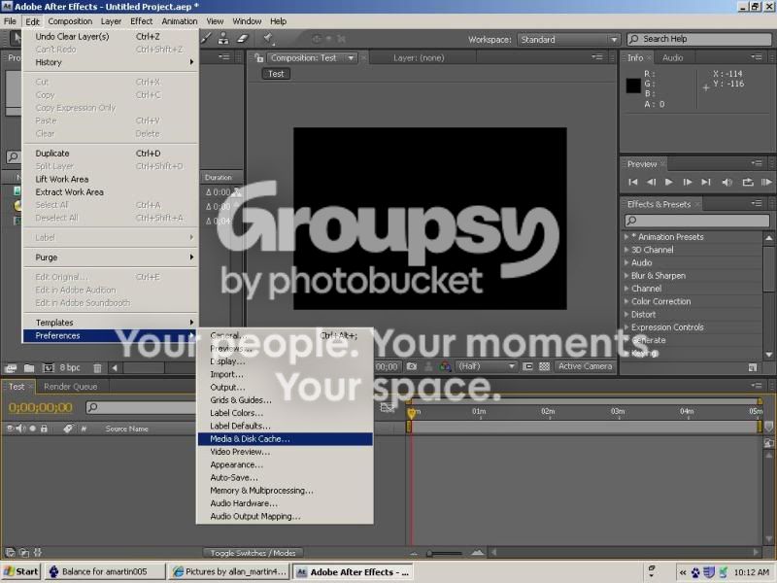The height and width of the screenshot is (583, 777).
Task: Click the Search Help input field
Action: tap(699, 39)
